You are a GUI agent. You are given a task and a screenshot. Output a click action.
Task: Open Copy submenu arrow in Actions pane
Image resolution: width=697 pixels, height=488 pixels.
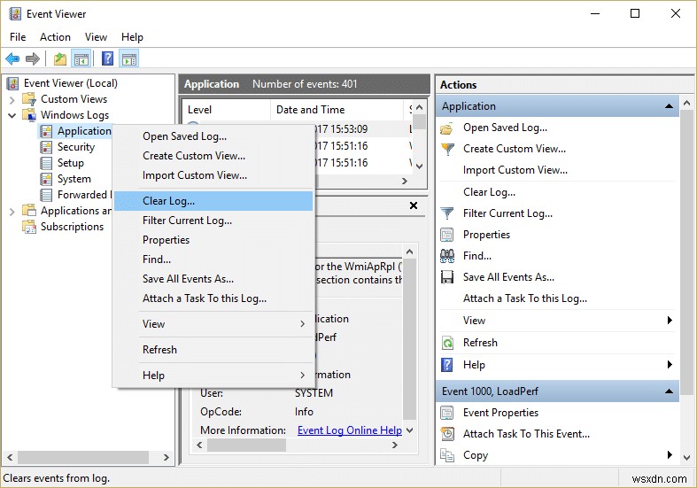coord(670,454)
